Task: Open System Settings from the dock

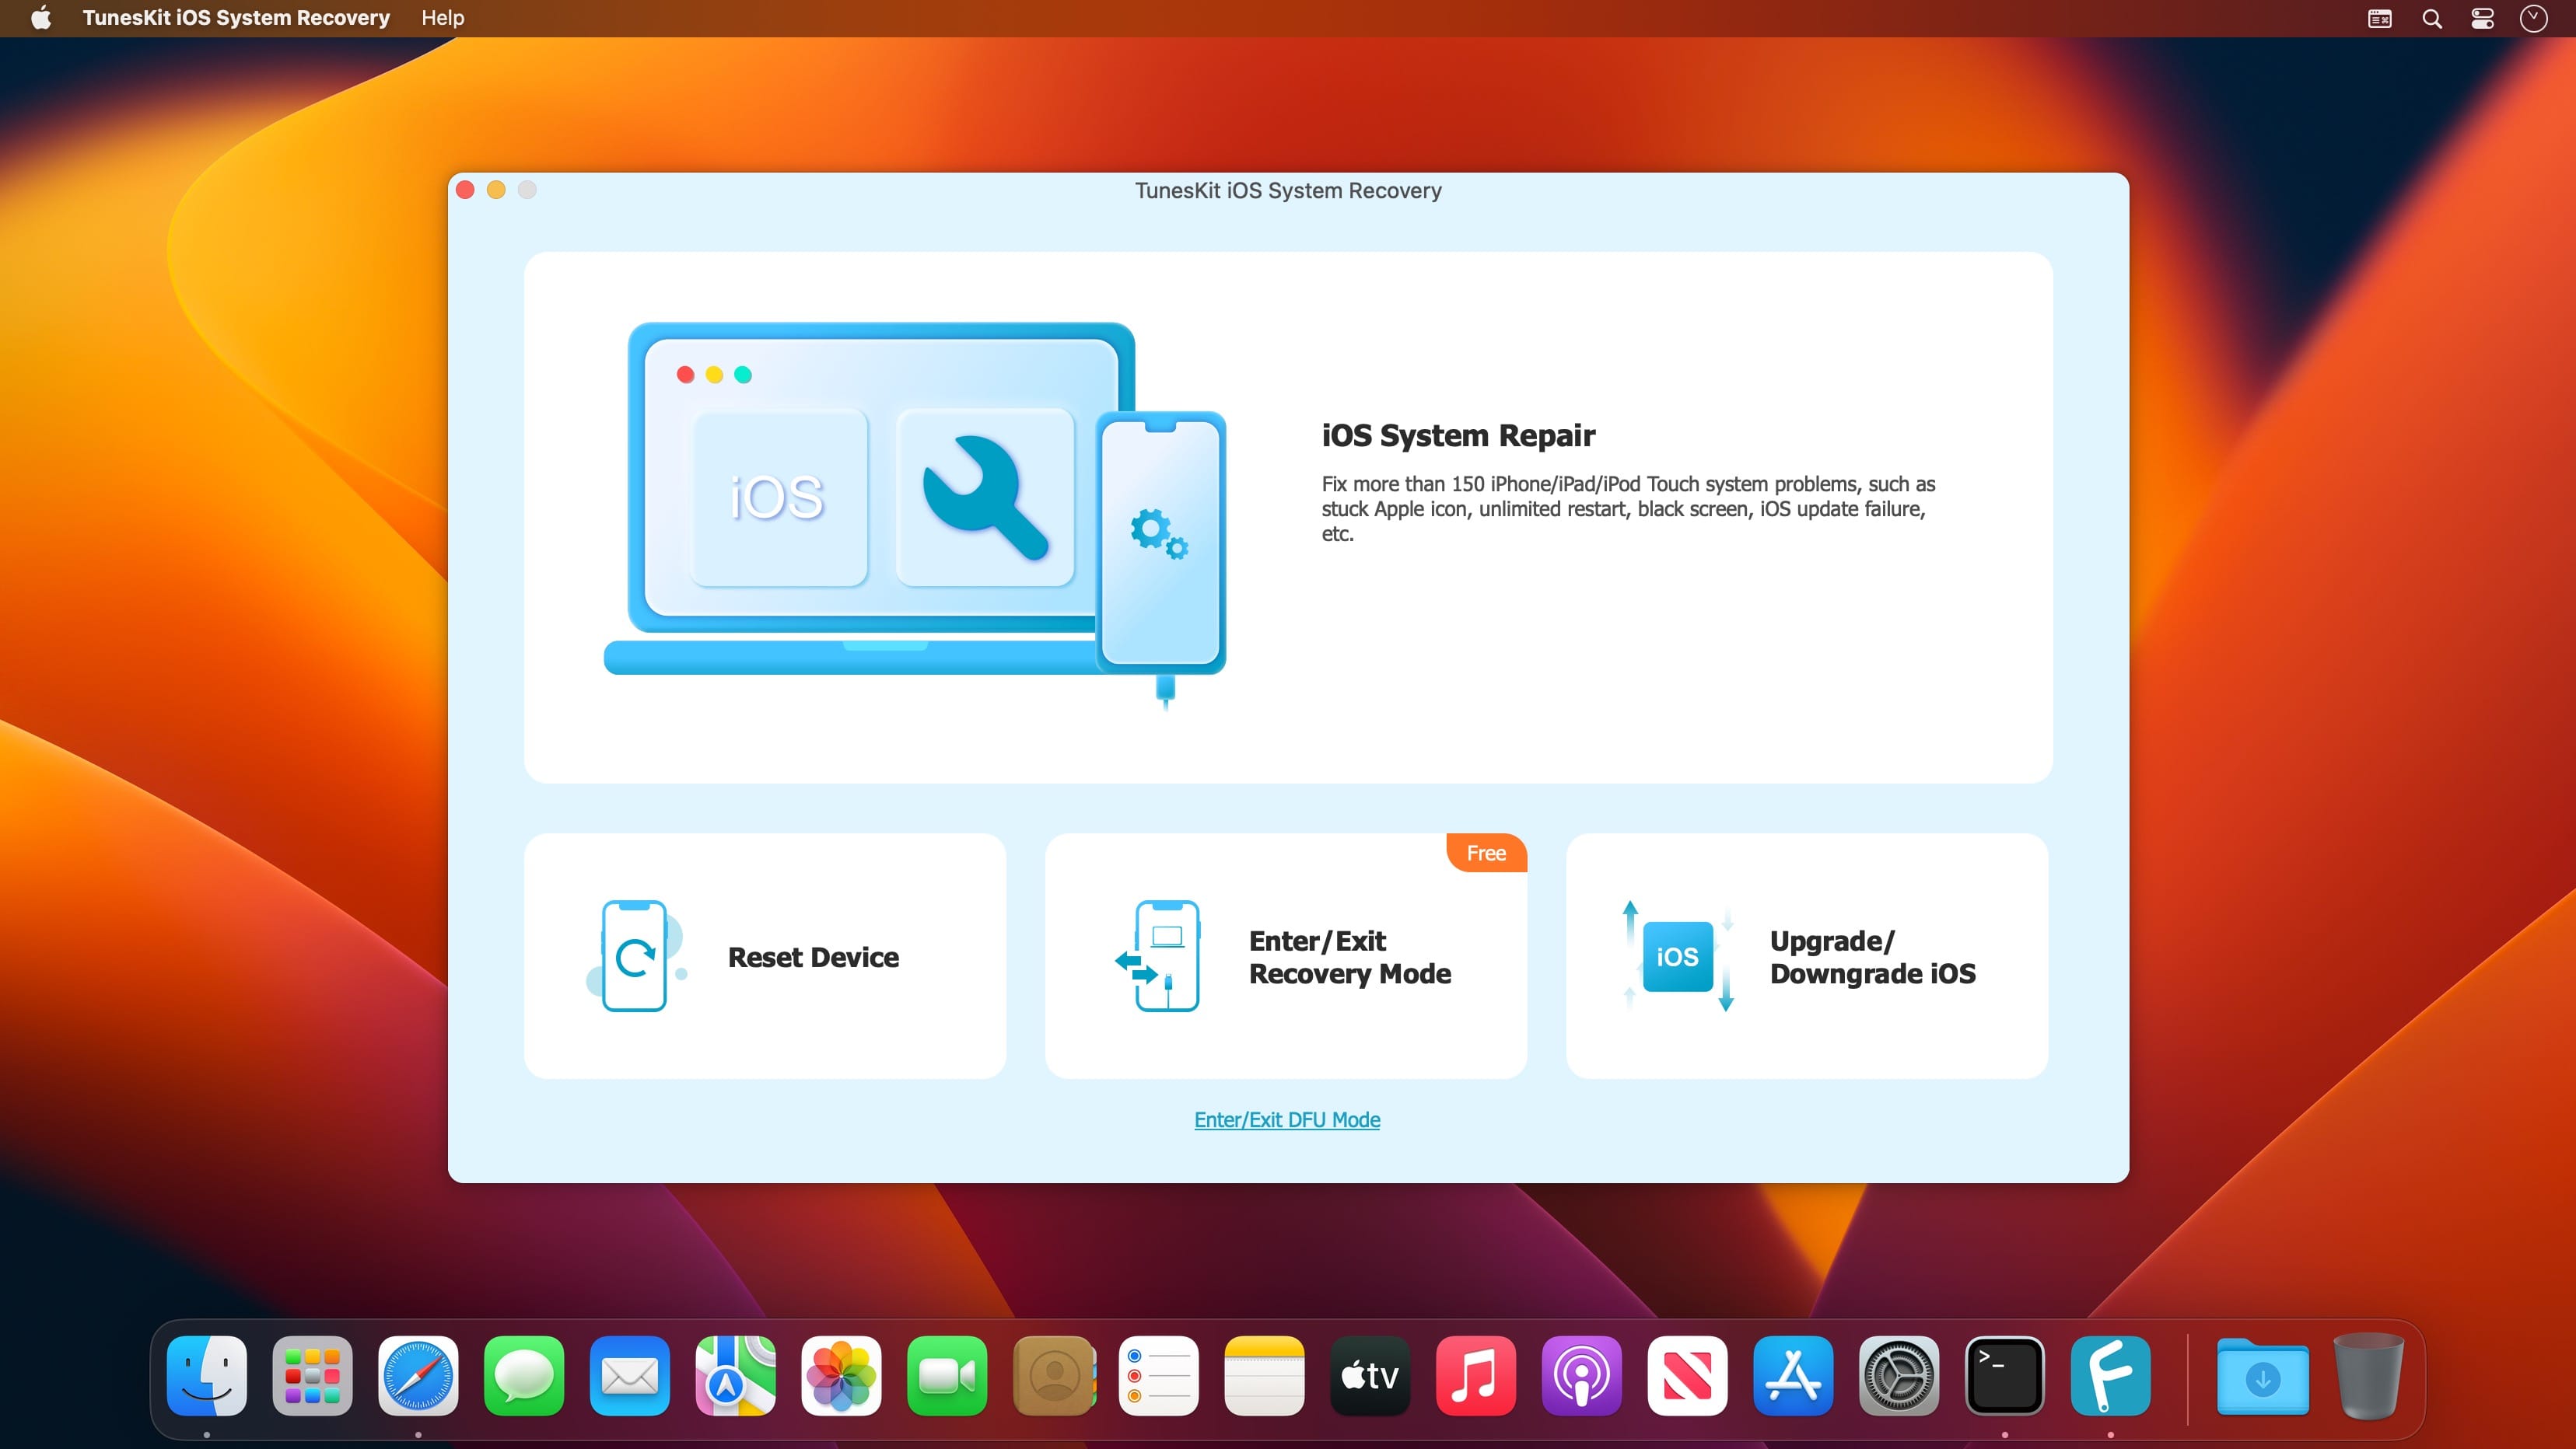Action: [1898, 1376]
